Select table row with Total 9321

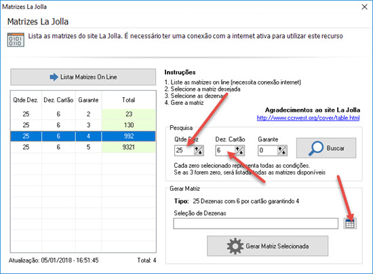coord(83,147)
